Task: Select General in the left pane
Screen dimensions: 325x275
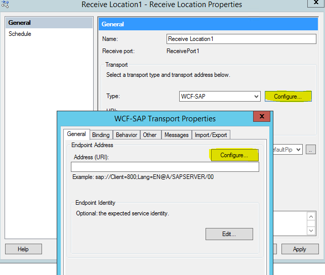Action: [x=49, y=23]
